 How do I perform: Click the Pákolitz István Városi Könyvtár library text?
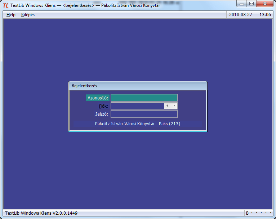point(137,124)
